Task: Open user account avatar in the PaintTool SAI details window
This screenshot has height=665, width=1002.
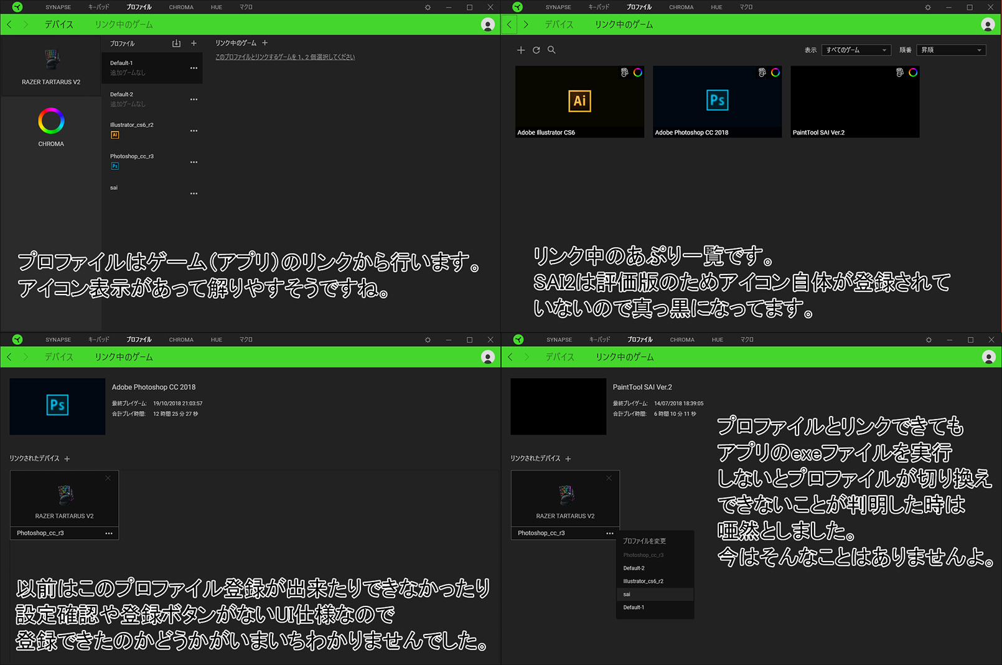Action: click(x=988, y=357)
